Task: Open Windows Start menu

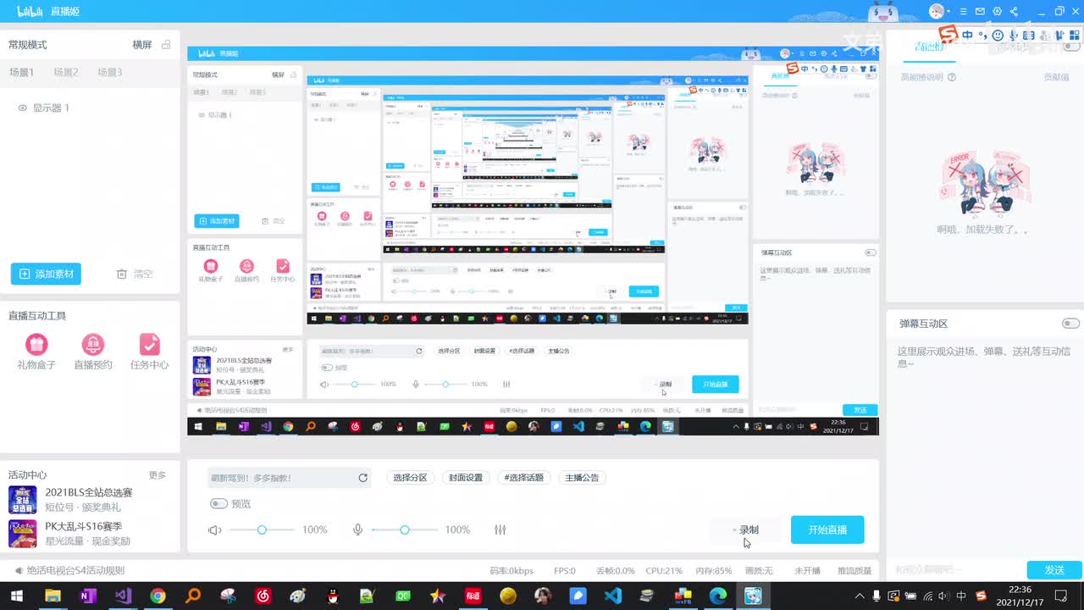Action: 15,596
